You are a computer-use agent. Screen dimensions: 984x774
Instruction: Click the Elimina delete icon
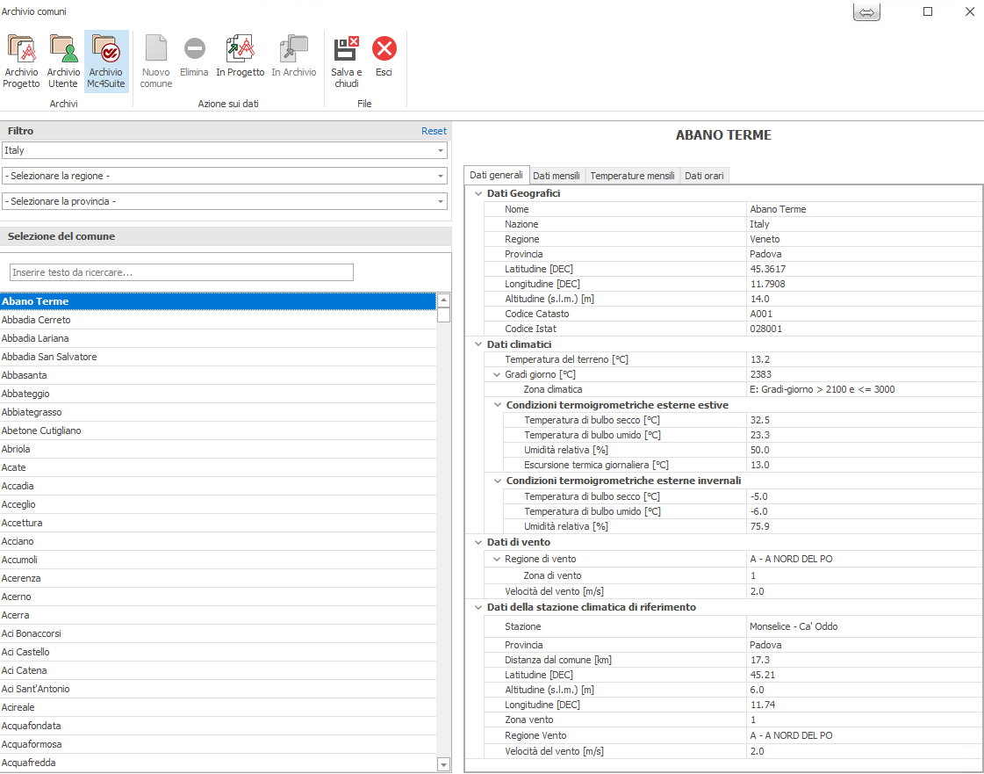(194, 60)
